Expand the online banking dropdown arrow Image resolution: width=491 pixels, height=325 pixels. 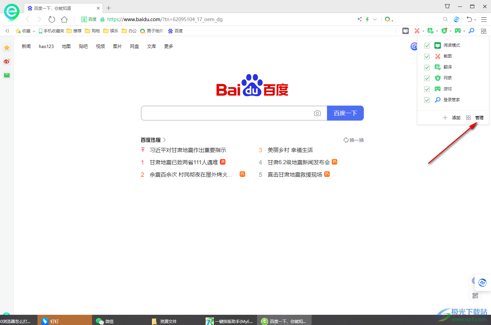[450, 31]
